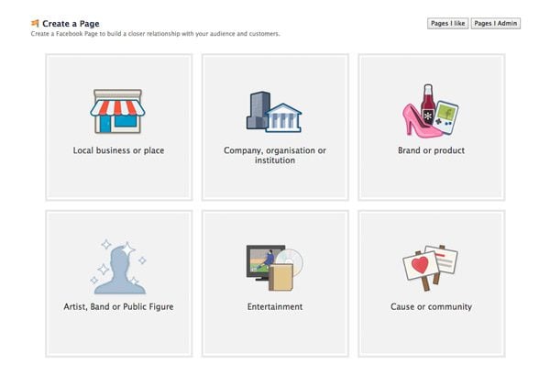This screenshot has width=550, height=376.
Task: Click the storefront icon with striped awning
Action: (x=117, y=112)
